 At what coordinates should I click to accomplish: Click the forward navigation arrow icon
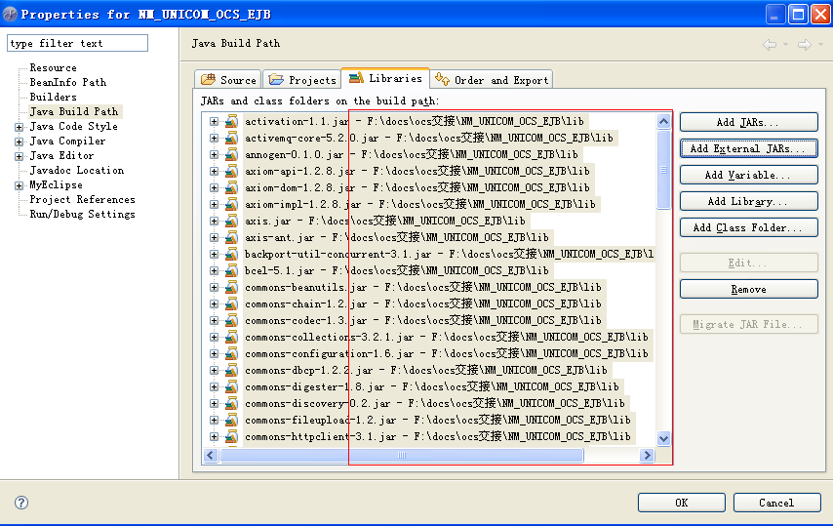click(805, 45)
